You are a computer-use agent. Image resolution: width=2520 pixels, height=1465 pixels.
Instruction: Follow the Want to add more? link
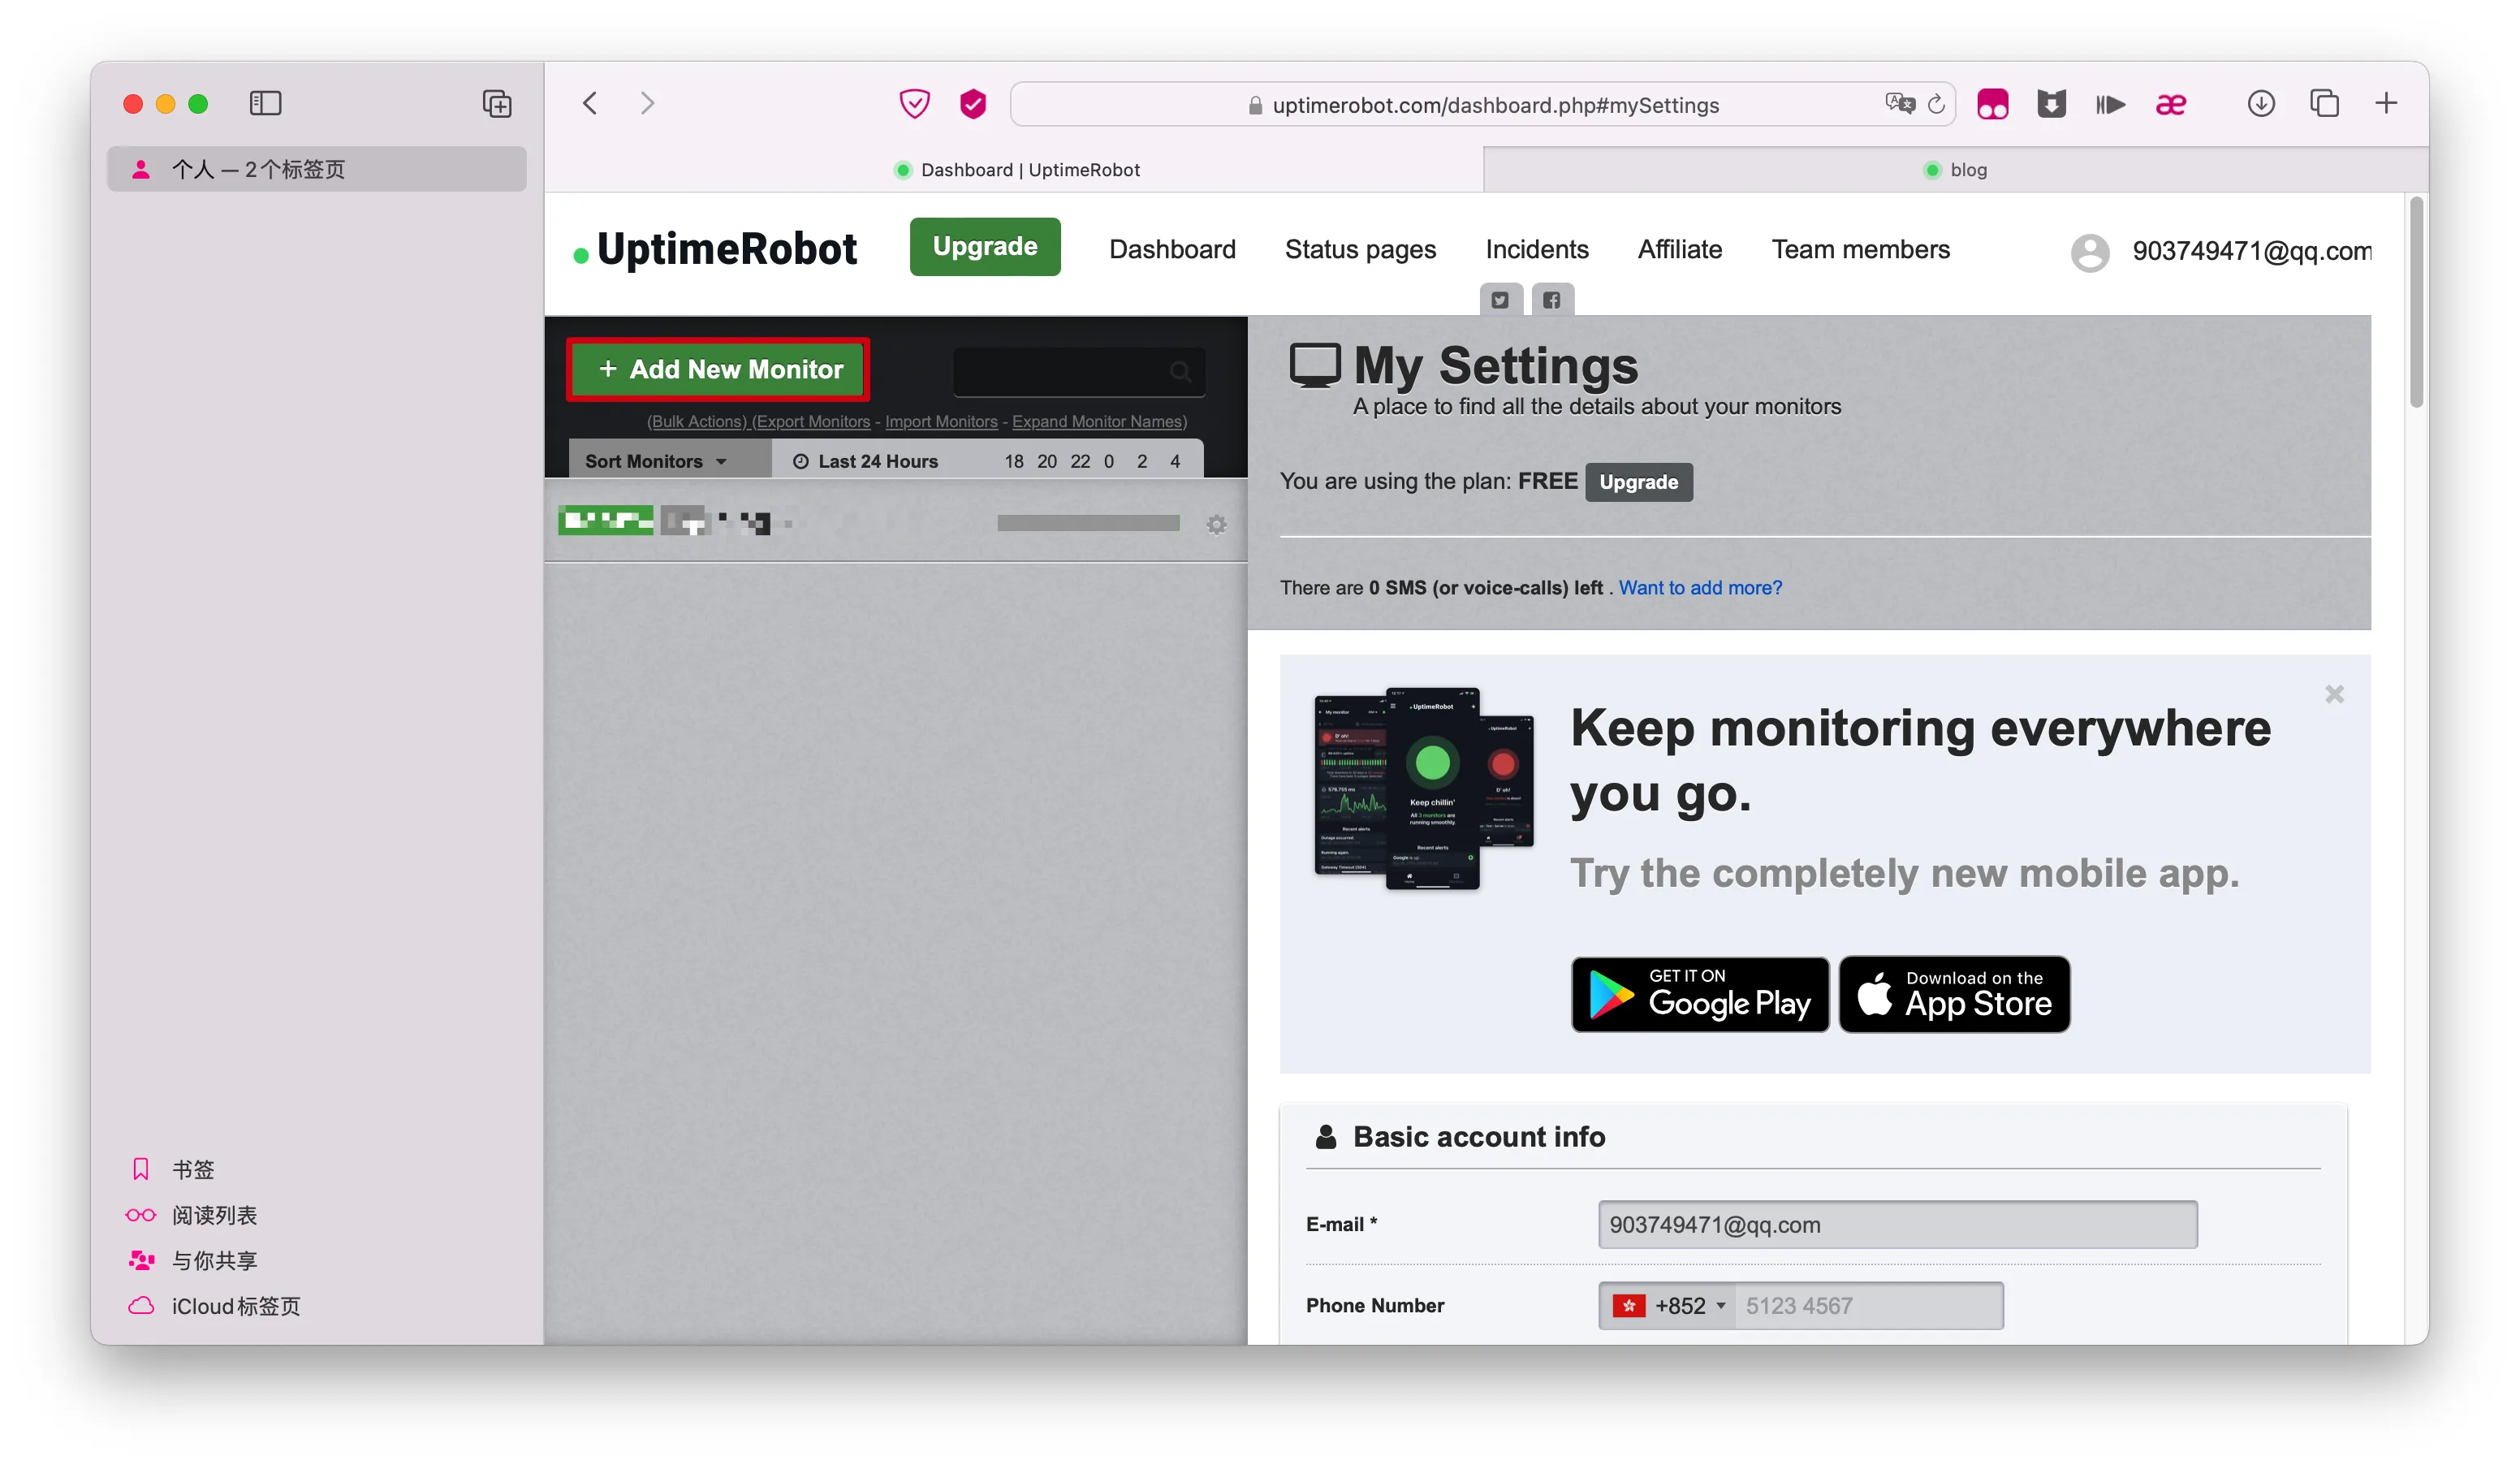[1700, 588]
